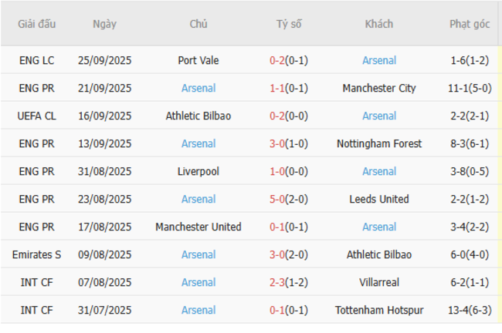Screen dimensions: 502x333
Task: Click the Phạt góc column header
Action: pyautogui.click(x=470, y=24)
